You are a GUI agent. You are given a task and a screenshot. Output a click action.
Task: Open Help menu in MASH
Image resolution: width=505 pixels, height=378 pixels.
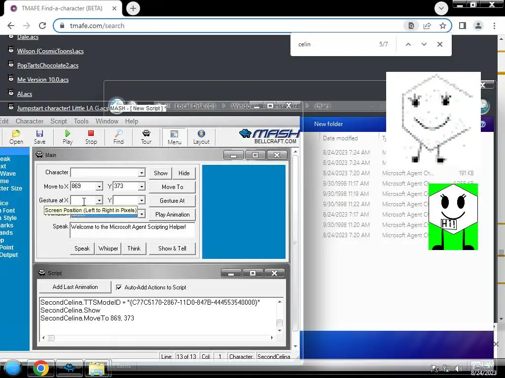132,121
